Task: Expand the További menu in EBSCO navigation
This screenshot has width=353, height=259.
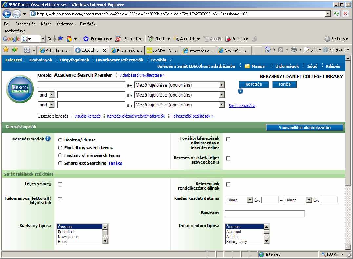Action: tap(161, 60)
